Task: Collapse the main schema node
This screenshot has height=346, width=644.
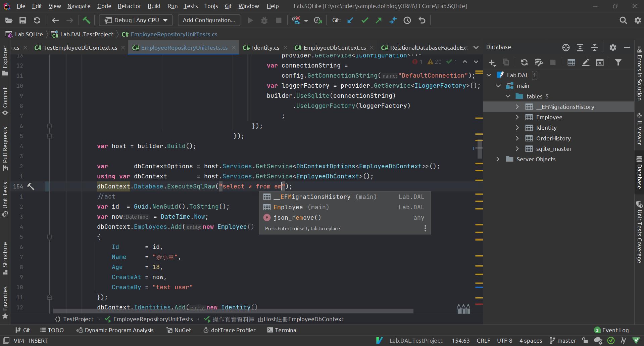Action: [x=499, y=86]
